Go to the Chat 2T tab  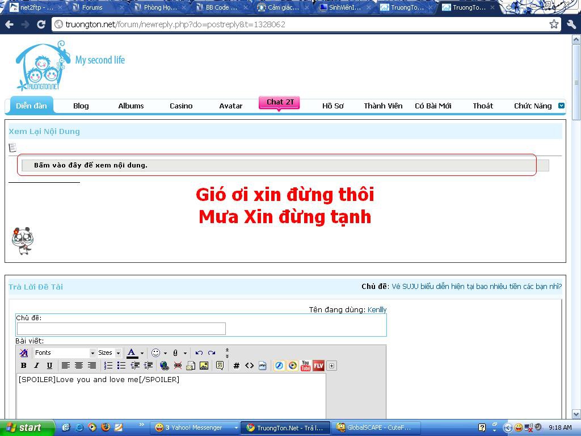pos(280,102)
